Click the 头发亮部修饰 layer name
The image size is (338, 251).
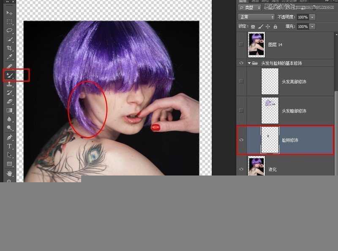(294, 81)
